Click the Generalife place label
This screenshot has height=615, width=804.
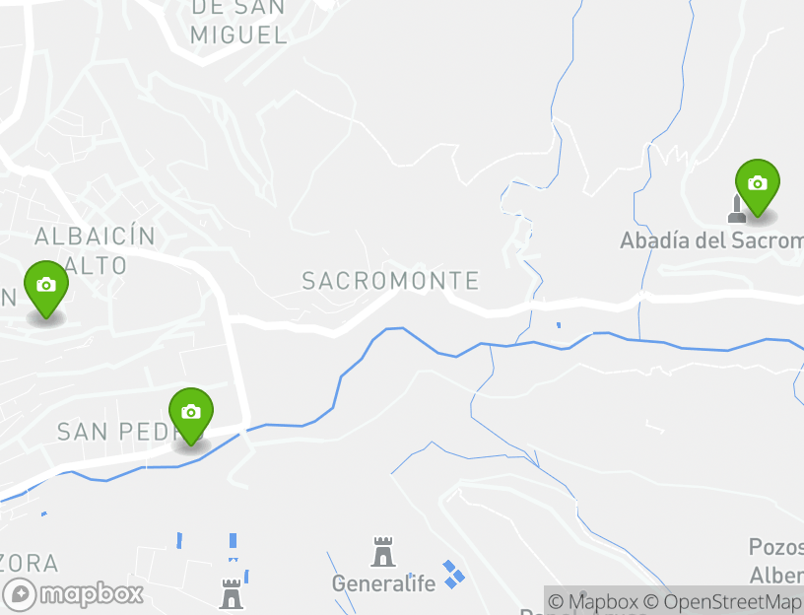point(383,583)
